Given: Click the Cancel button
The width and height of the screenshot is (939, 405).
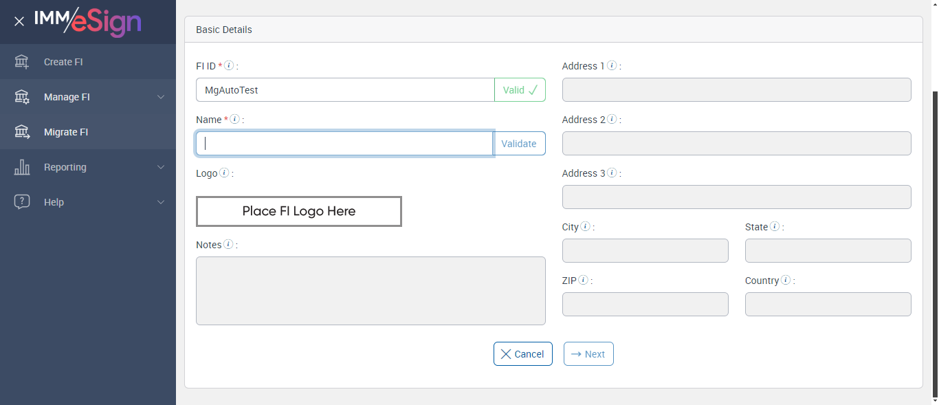Looking at the screenshot, I should point(522,354).
